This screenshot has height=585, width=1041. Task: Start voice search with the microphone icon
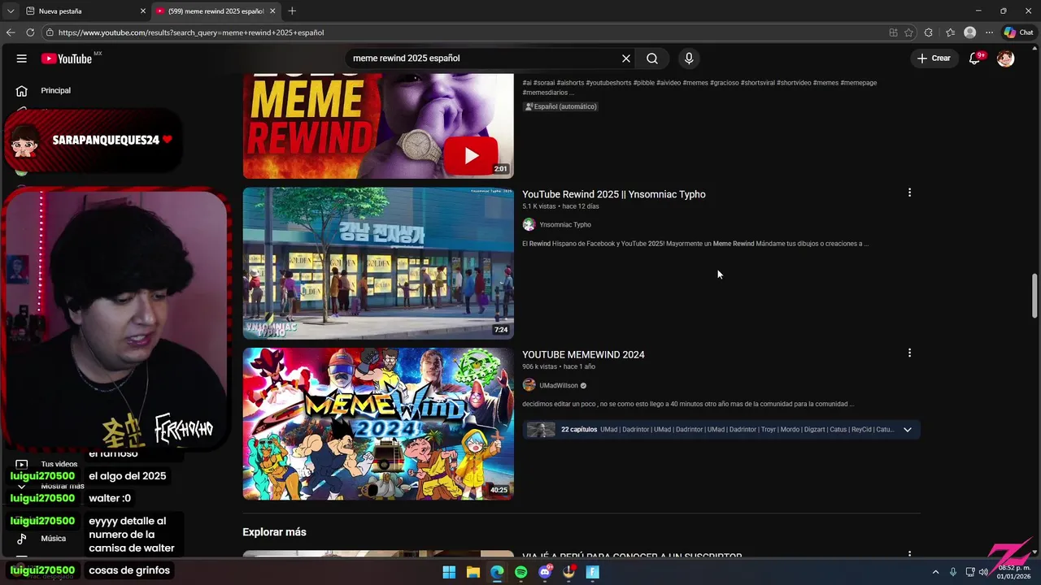tap(689, 58)
